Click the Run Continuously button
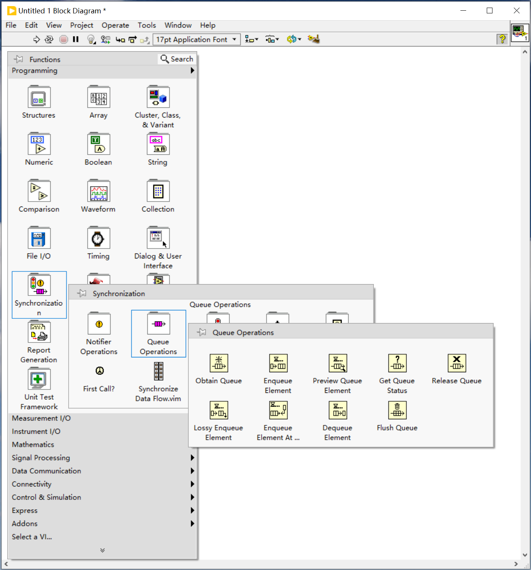The height and width of the screenshot is (570, 531). click(49, 39)
